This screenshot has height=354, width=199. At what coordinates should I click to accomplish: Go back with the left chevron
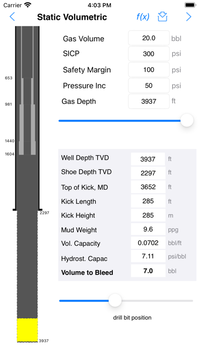click(12, 17)
